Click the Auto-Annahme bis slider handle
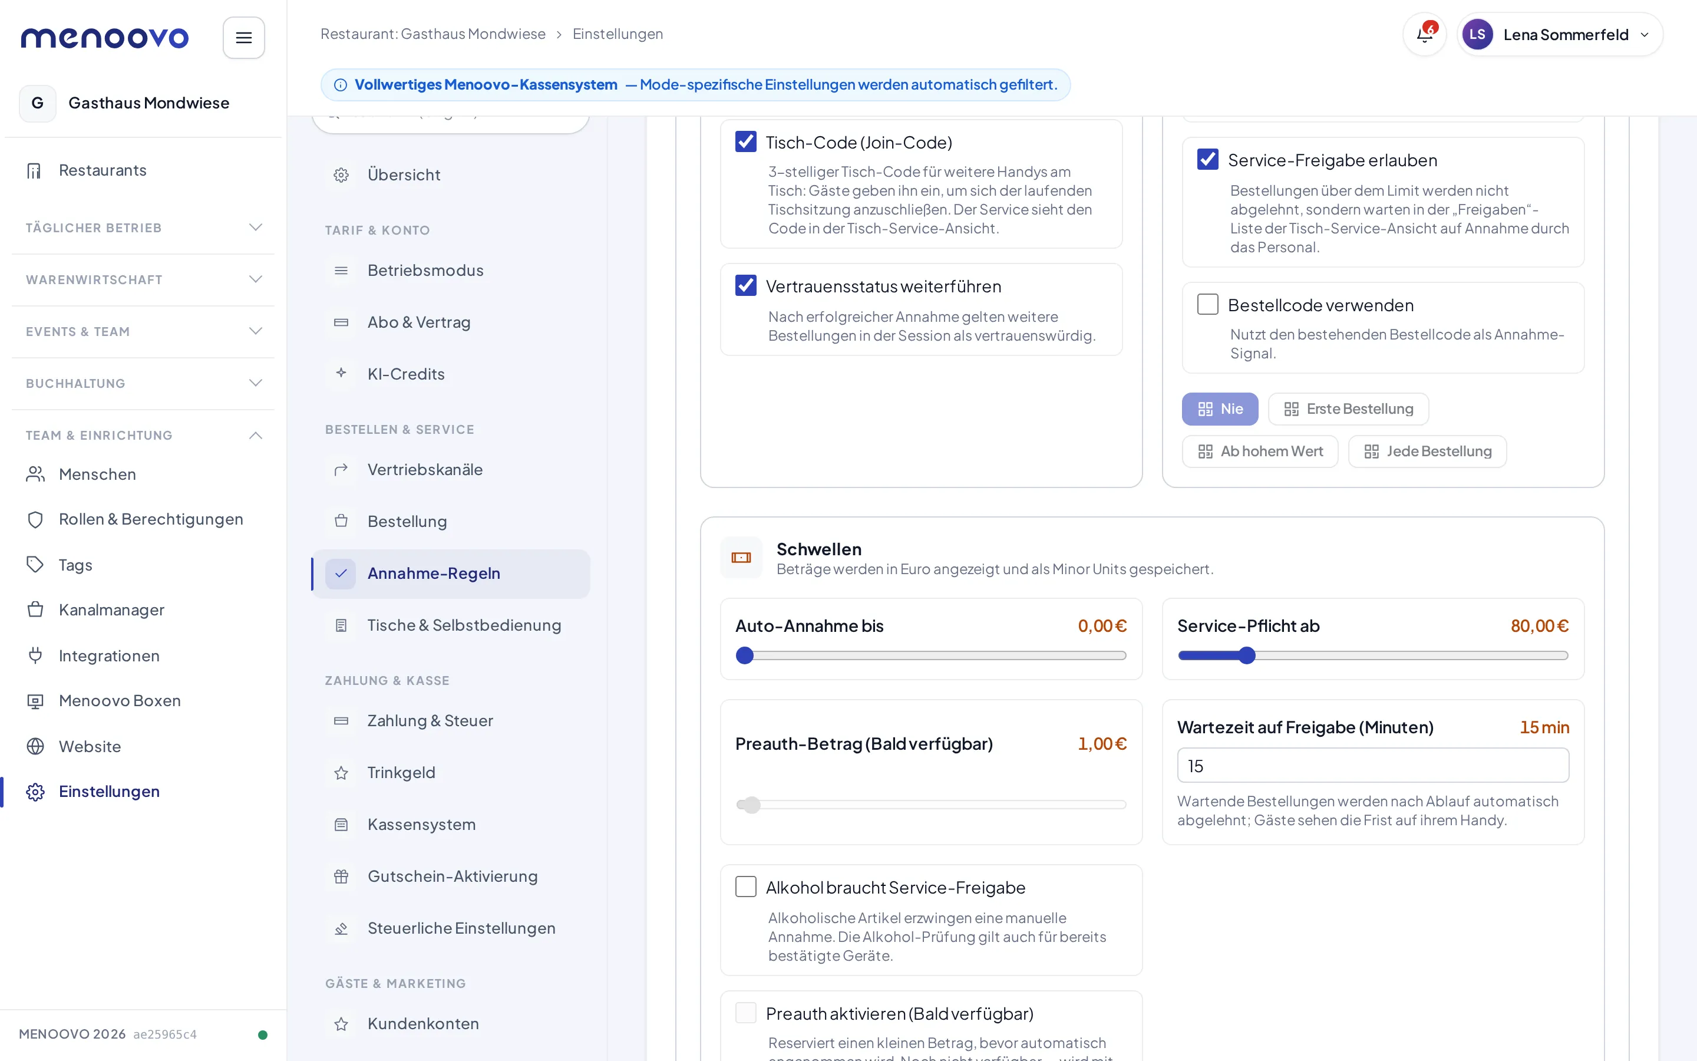The height and width of the screenshot is (1061, 1697). tap(745, 655)
